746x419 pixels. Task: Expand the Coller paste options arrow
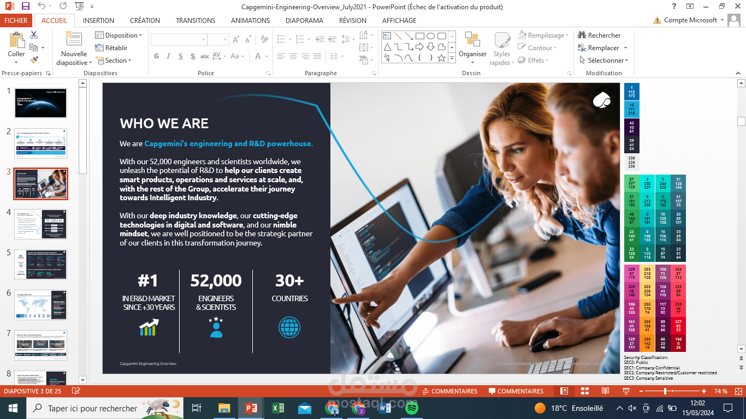16,62
